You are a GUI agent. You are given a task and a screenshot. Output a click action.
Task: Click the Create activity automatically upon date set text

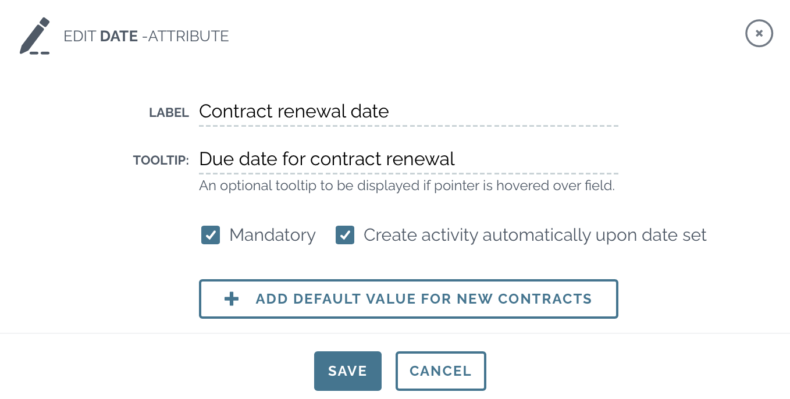[535, 235]
